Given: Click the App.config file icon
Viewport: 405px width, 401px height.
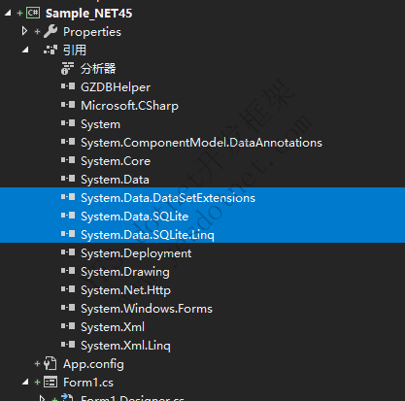Looking at the screenshot, I should (51, 363).
